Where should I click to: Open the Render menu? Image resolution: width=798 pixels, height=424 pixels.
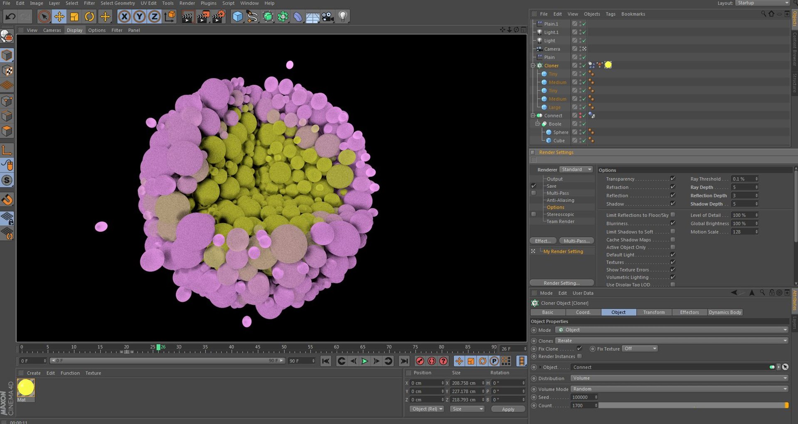point(187,3)
